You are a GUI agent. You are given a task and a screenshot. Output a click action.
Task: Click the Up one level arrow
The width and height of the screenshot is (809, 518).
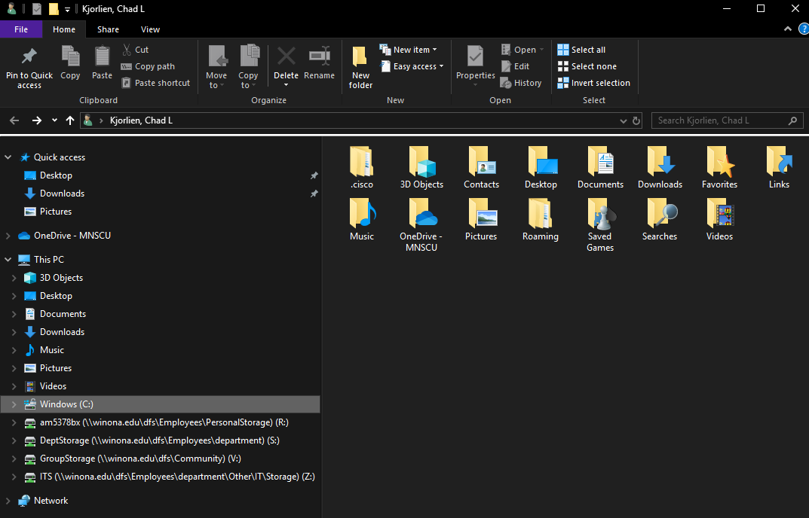pyautogui.click(x=70, y=120)
